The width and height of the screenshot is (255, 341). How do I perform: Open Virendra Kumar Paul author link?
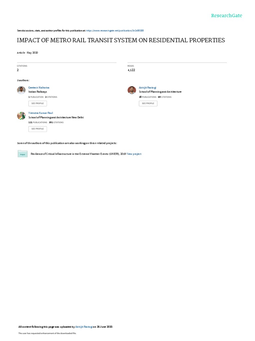[x=41, y=113]
